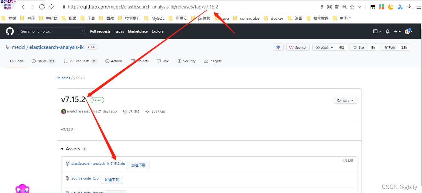Collapse the Assets section
422x193 pixels.
62,149
